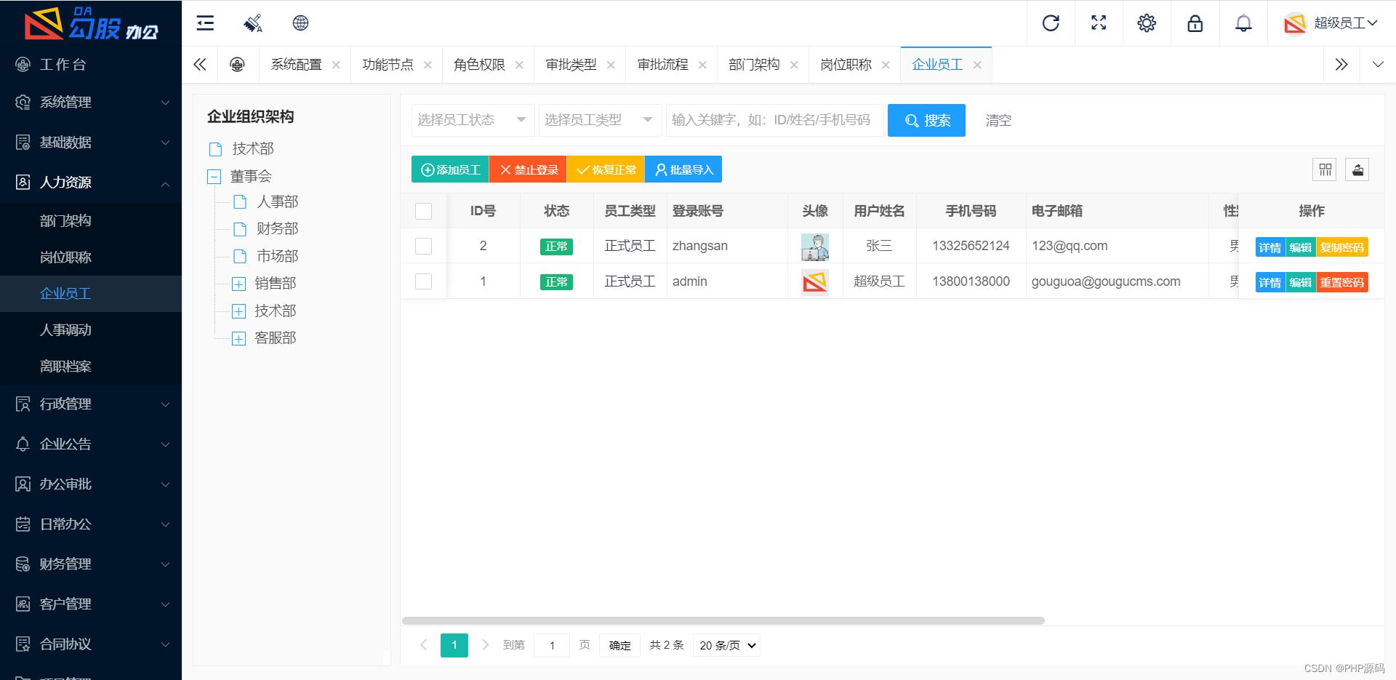The image size is (1396, 680).
Task: Check the row for admin
Action: (x=423, y=281)
